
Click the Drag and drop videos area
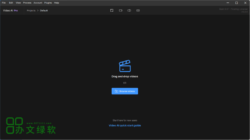coord(125,77)
